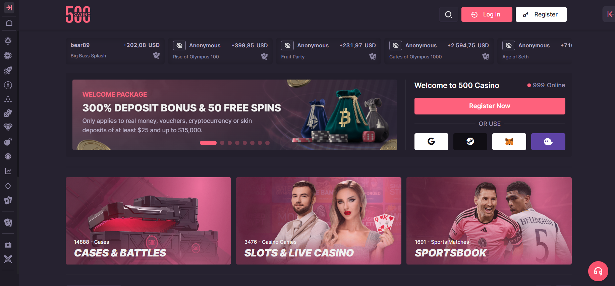
Task: Sign up with Google icon button
Action: pyautogui.click(x=431, y=142)
